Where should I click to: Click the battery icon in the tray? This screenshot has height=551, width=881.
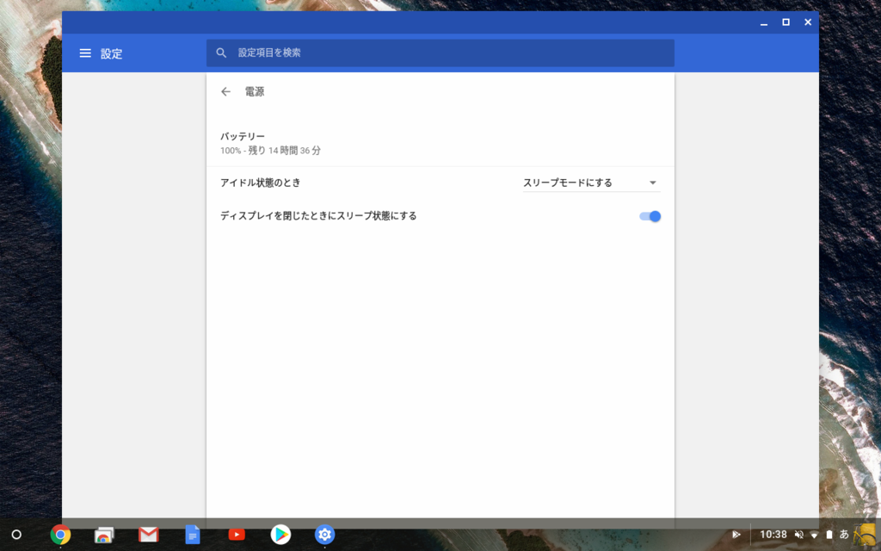(x=829, y=535)
